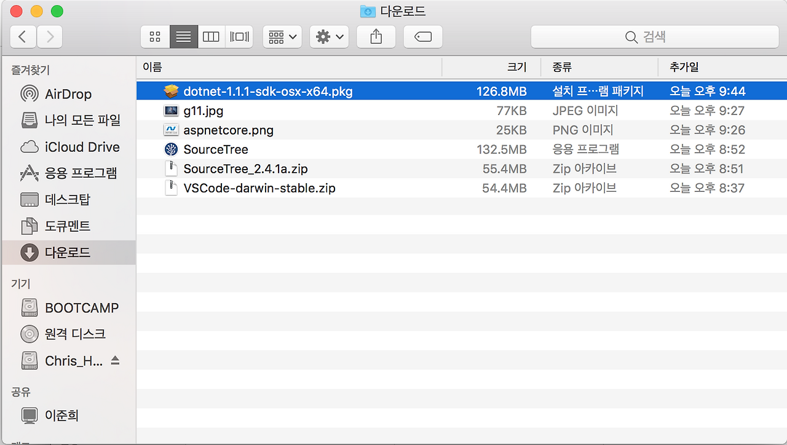Click the aspnetcore.png thumbnail icon
787x445 pixels.
click(171, 130)
